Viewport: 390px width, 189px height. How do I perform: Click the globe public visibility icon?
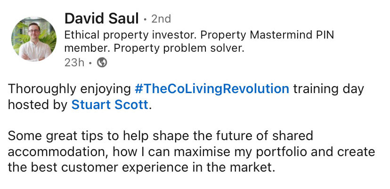(102, 62)
